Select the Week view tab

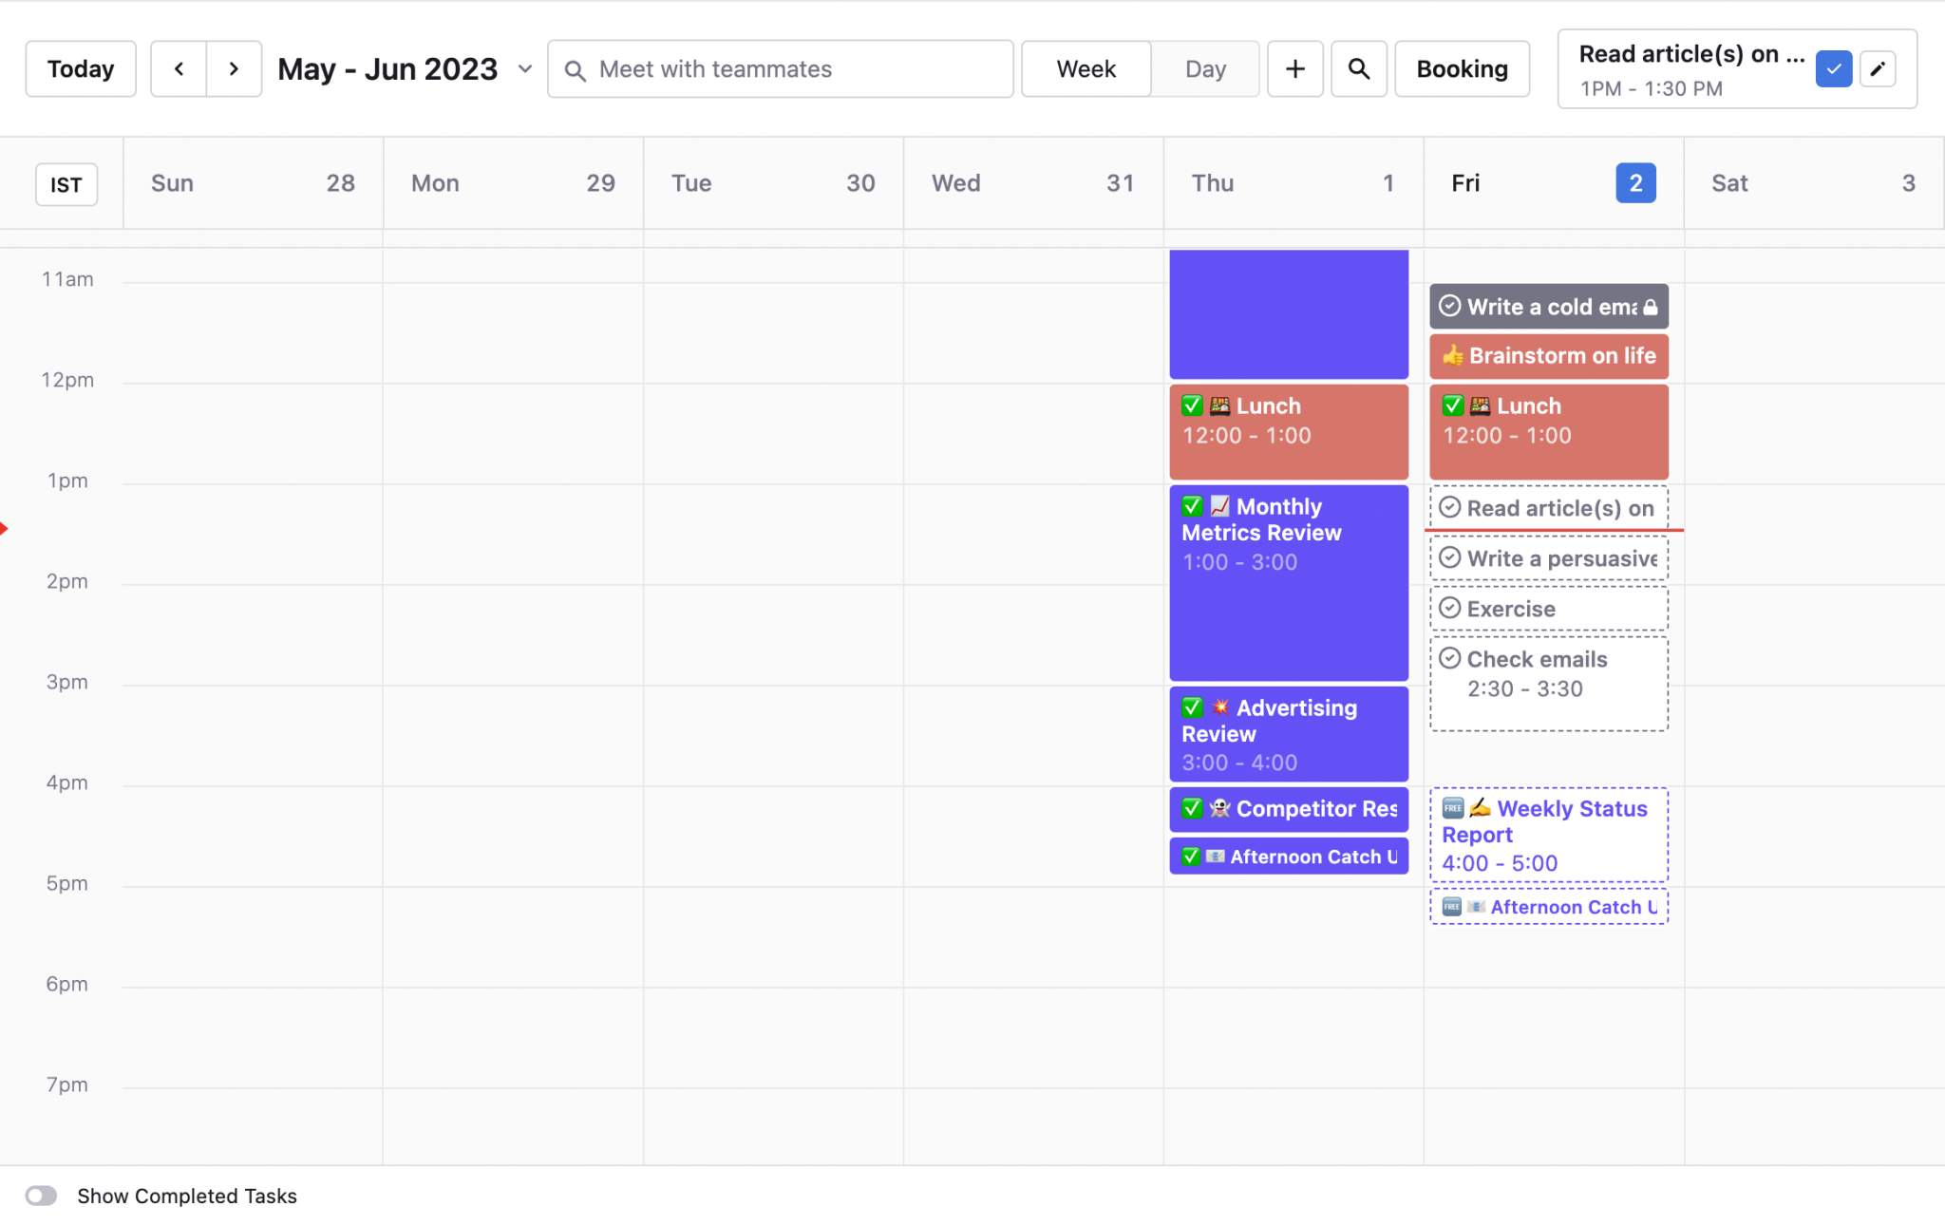pos(1086,68)
